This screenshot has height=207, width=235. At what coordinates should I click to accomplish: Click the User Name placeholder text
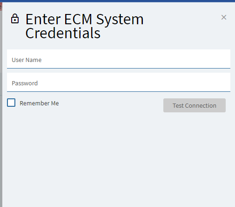[x=27, y=60]
